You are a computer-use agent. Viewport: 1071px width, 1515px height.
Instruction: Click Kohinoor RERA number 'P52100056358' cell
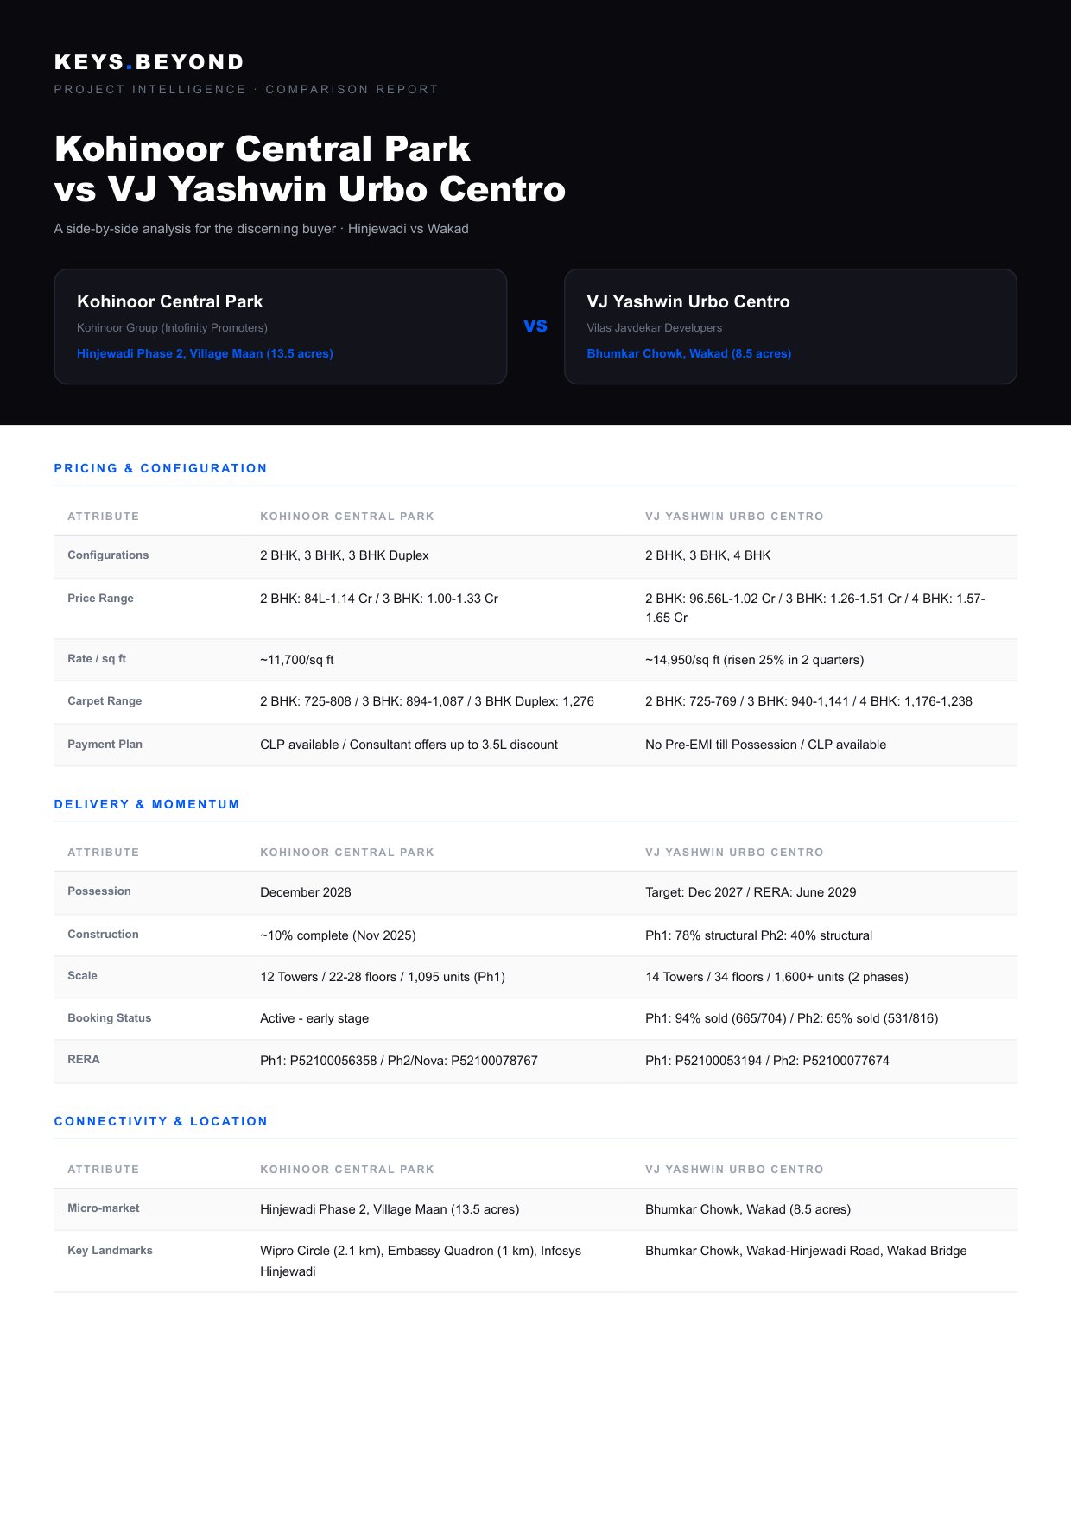(399, 1061)
